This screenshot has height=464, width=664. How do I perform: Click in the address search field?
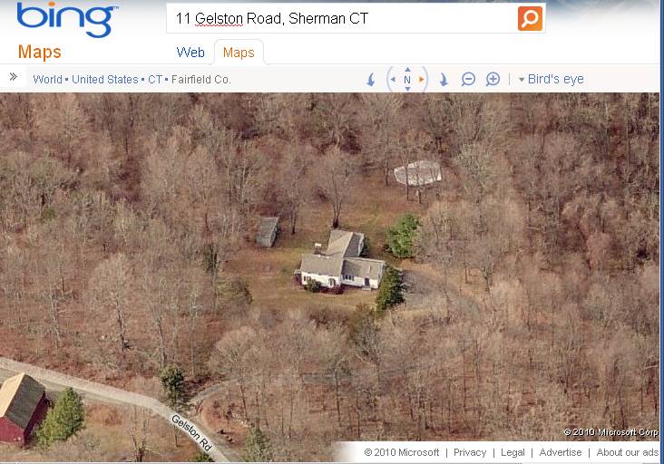pos(341,18)
